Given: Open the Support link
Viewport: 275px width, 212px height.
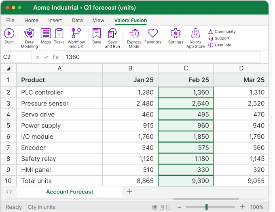Looking at the screenshot, I should tap(219, 38).
